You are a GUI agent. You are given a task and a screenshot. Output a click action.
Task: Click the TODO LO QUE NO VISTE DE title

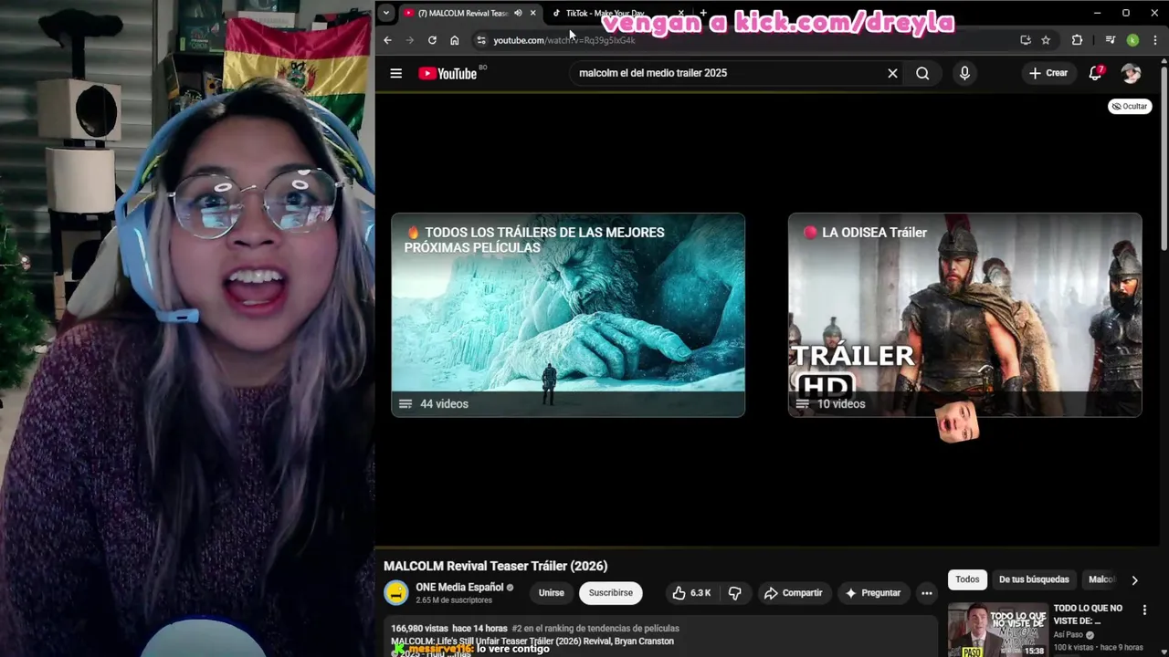[1088, 614]
